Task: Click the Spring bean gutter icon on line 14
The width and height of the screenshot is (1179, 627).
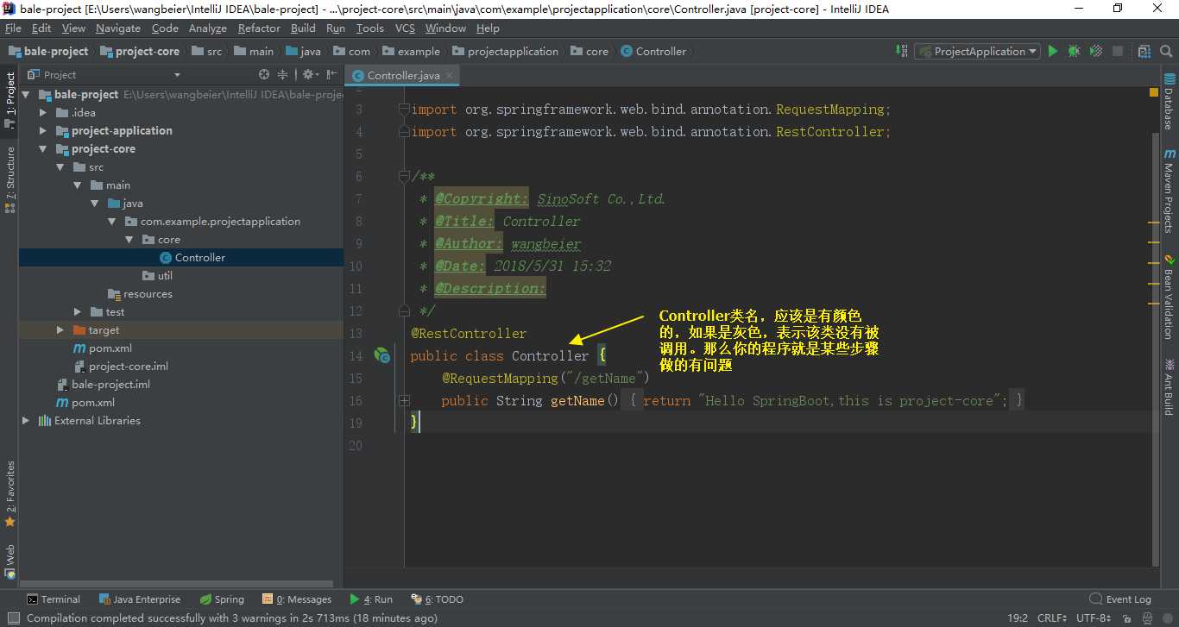Action: [382, 354]
